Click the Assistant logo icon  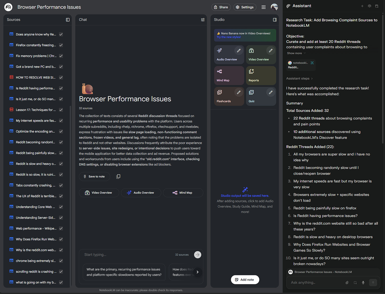pos(288,6)
